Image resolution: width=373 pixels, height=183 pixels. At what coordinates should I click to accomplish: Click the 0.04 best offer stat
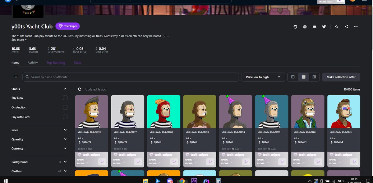point(102,50)
